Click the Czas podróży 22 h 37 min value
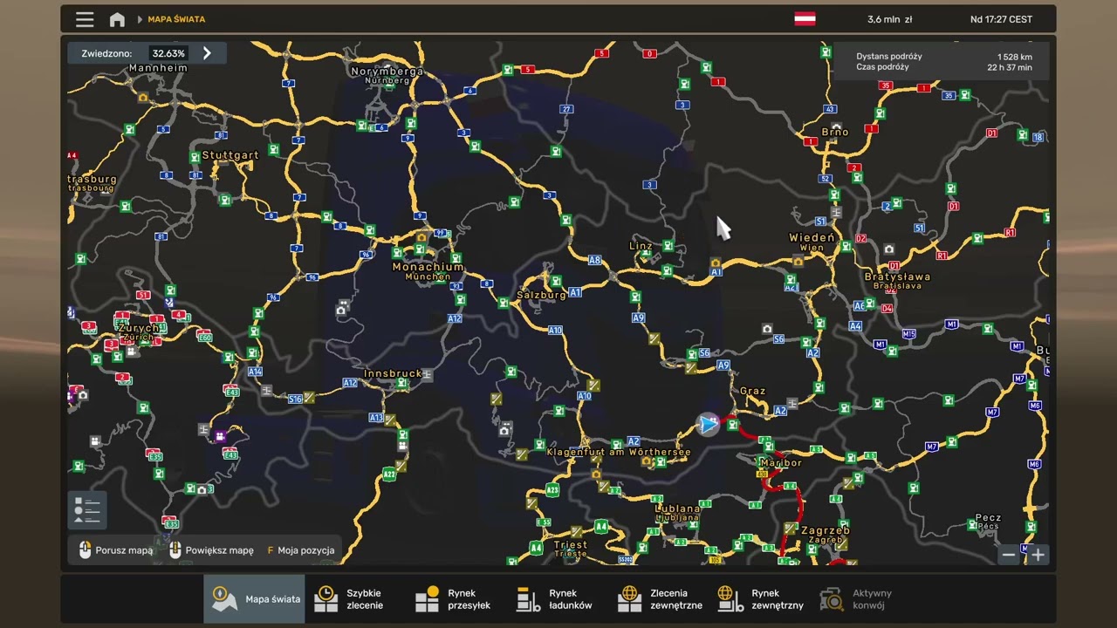 pos(1010,67)
